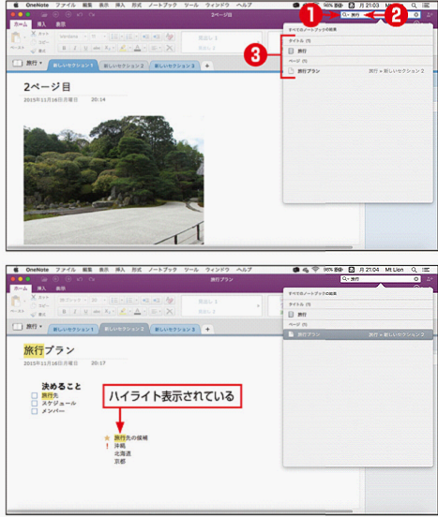Click font color A in 2ページ目 window
438x517 pixels.
coord(137,48)
